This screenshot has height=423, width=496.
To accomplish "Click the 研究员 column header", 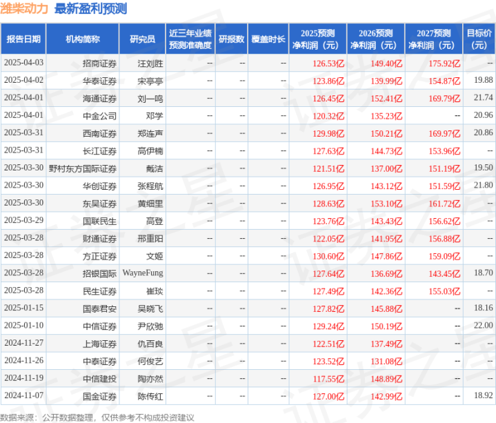I will [x=142, y=39].
